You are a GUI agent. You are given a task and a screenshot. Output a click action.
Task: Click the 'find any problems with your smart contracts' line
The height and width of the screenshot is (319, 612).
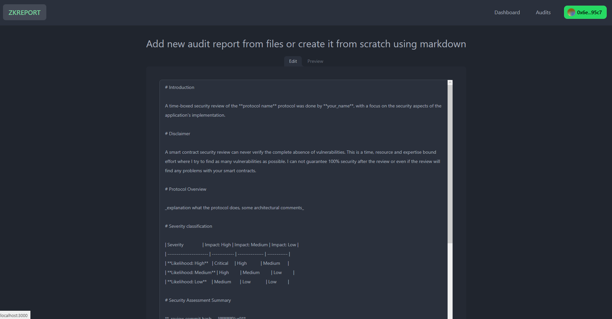pyautogui.click(x=211, y=171)
